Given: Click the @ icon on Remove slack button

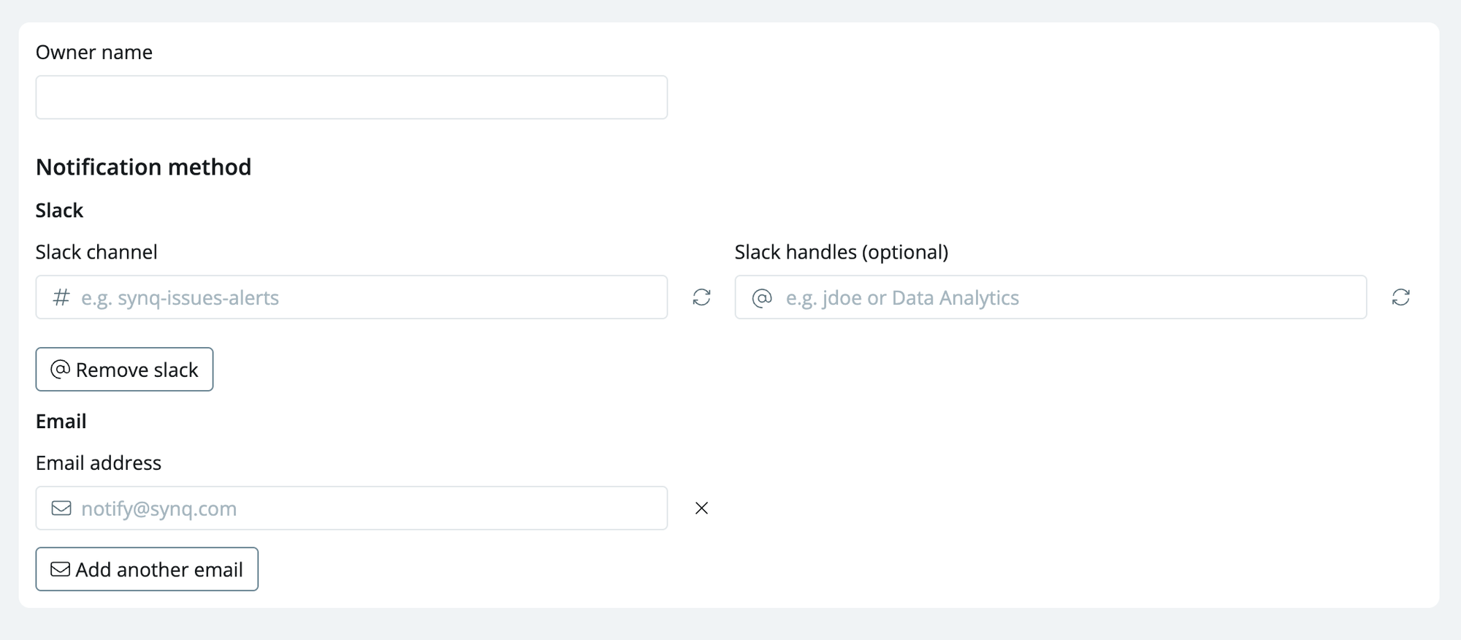Looking at the screenshot, I should [x=60, y=370].
